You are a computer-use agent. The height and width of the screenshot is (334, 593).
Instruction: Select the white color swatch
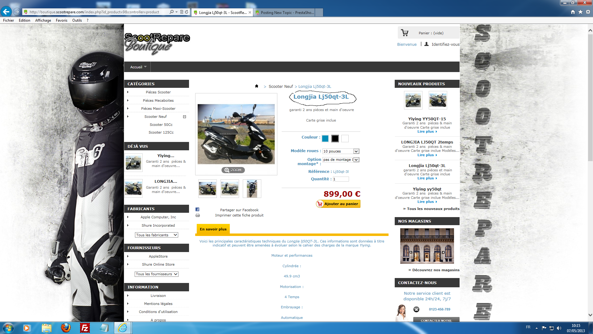345,139
